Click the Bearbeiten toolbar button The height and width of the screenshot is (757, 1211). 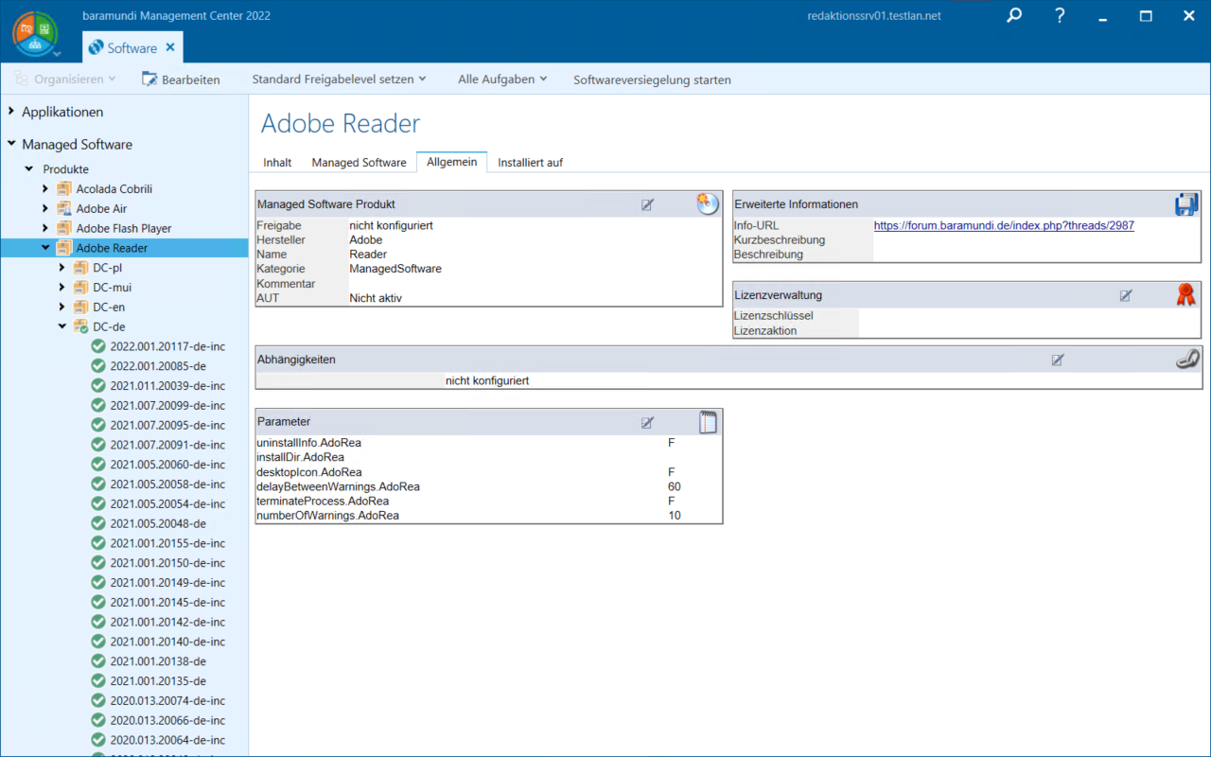tap(181, 79)
